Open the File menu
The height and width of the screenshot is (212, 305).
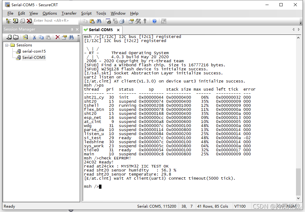pos(10,13)
